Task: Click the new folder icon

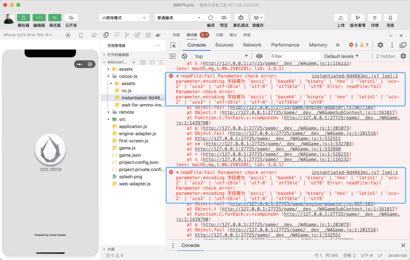Action: click(143, 62)
